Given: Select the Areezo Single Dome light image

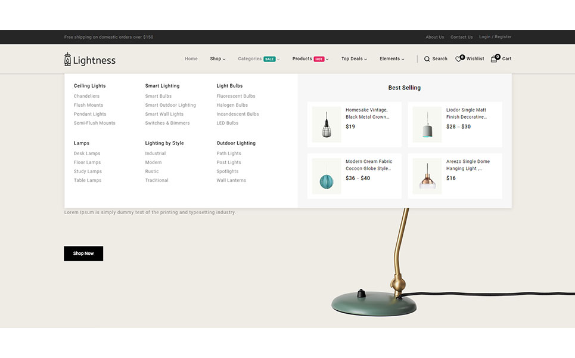Looking at the screenshot, I should pyautogui.click(x=427, y=176).
